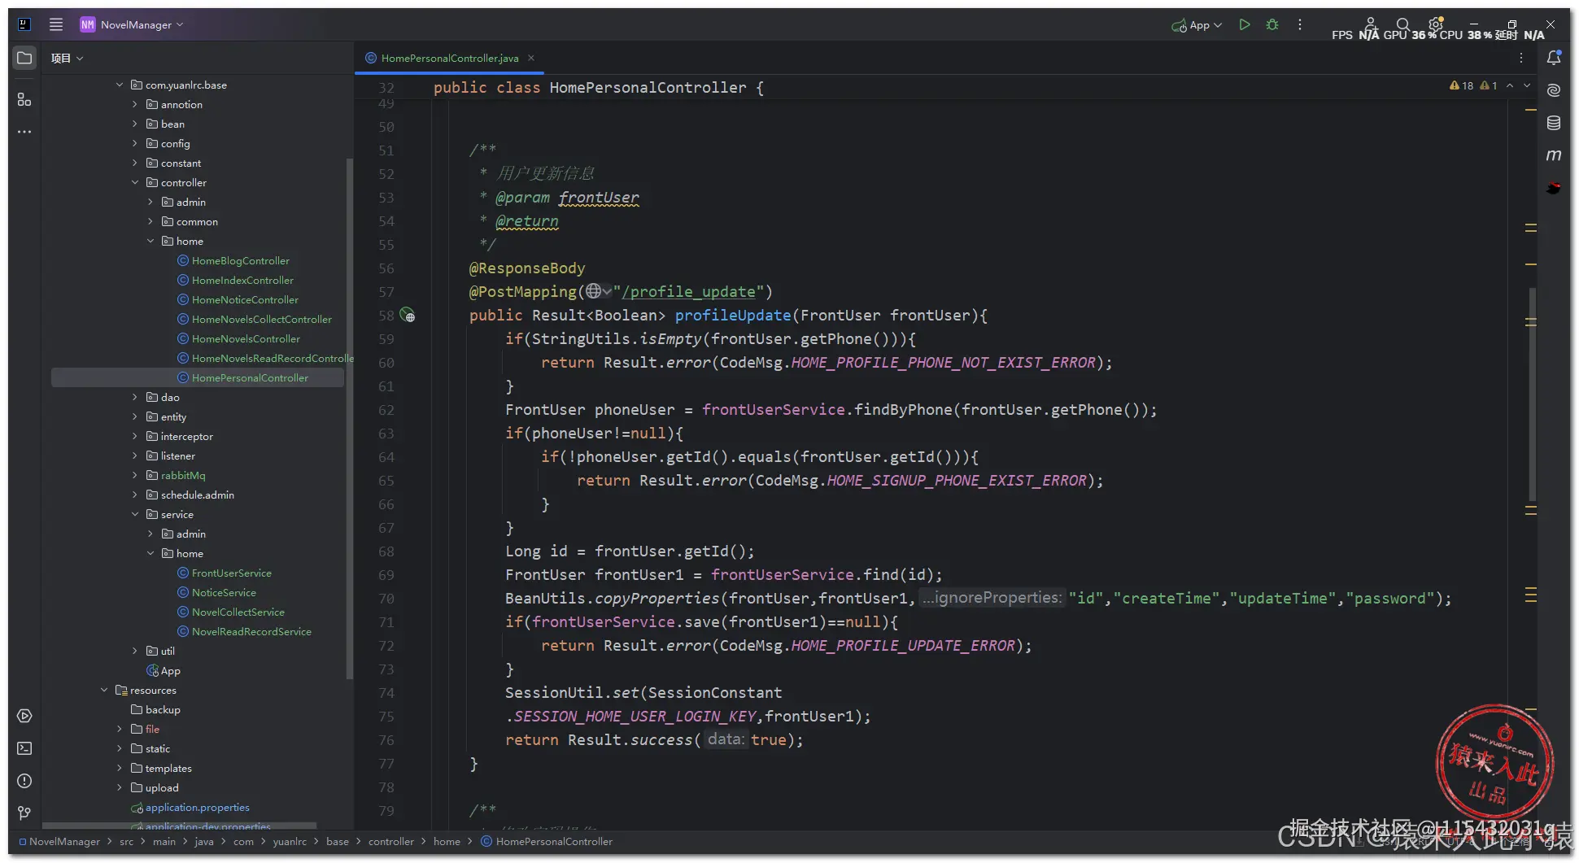Open the red bird plugin tool window
This screenshot has height=863, width=1579.
pyautogui.click(x=1554, y=188)
